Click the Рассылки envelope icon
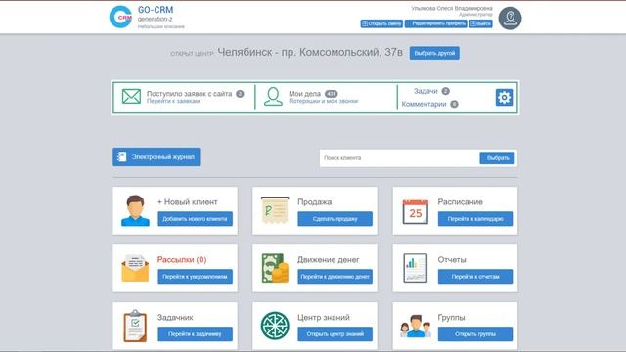 135,268
